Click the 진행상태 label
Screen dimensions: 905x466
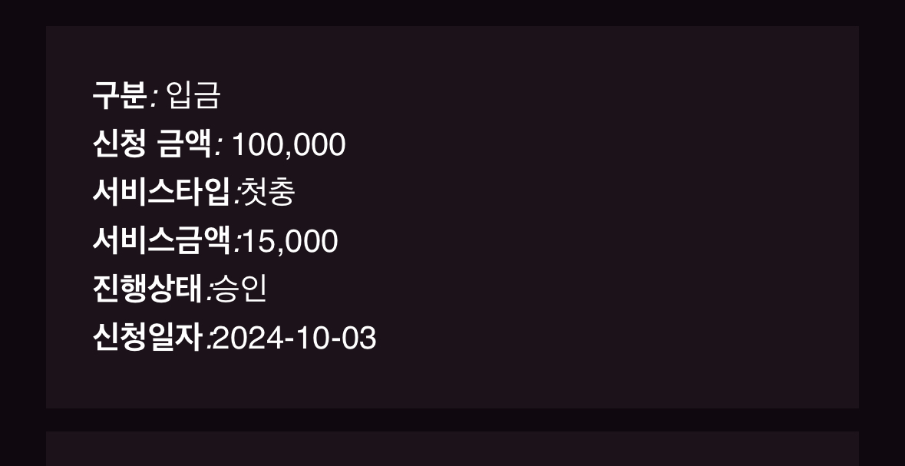pyautogui.click(x=147, y=289)
